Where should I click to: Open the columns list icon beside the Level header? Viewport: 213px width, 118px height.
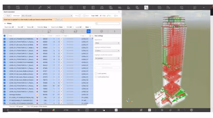[90, 36]
